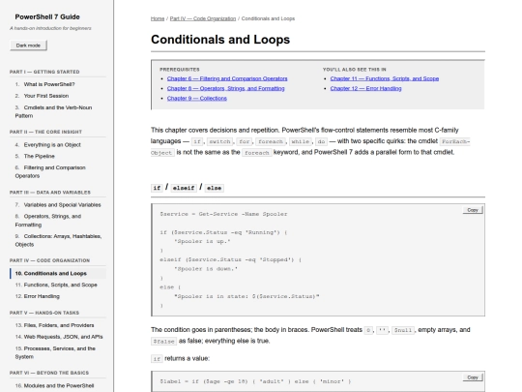The image size is (522, 392).
Task: Open Chapter 11 — Functions, Scripts, and Scope link
Action: click(x=385, y=78)
